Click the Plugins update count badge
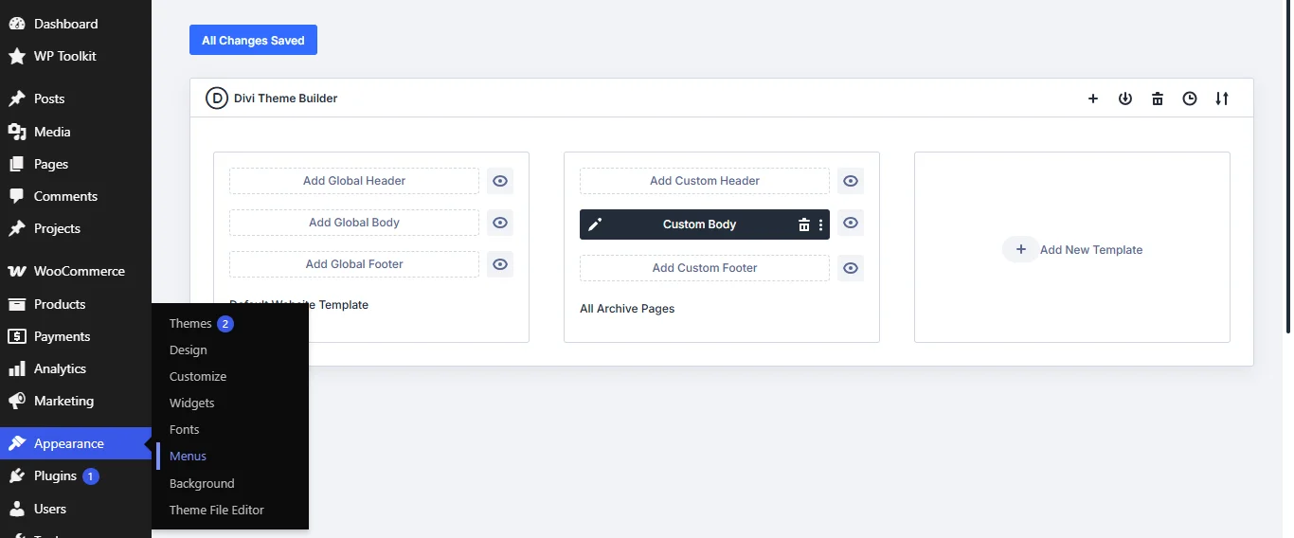Screen dimensions: 1294x538 91,476
